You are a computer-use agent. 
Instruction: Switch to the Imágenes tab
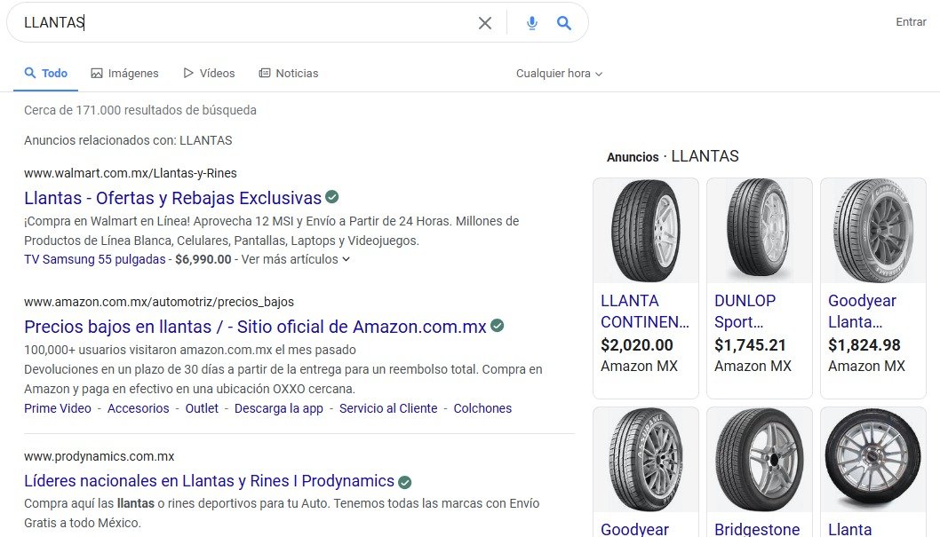click(124, 73)
